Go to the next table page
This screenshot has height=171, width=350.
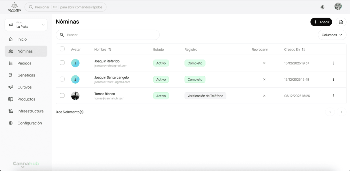[341, 112]
